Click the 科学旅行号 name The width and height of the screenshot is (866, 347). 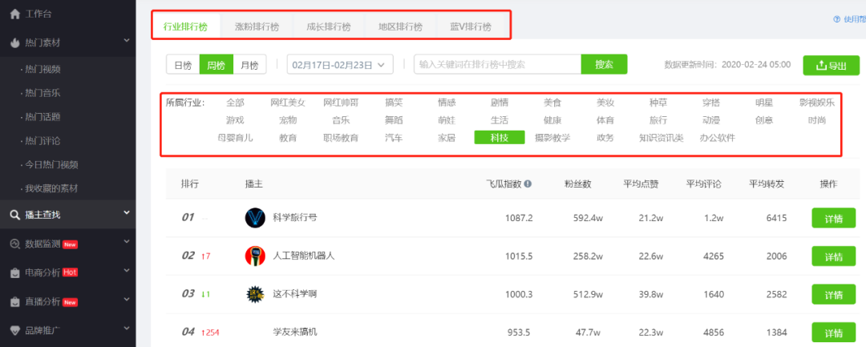coord(295,217)
